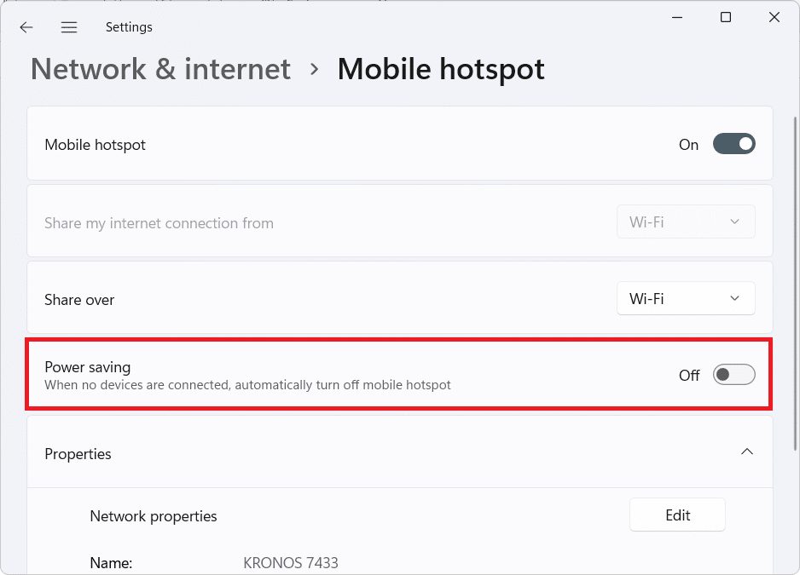Maximize the Settings window

[726, 17]
